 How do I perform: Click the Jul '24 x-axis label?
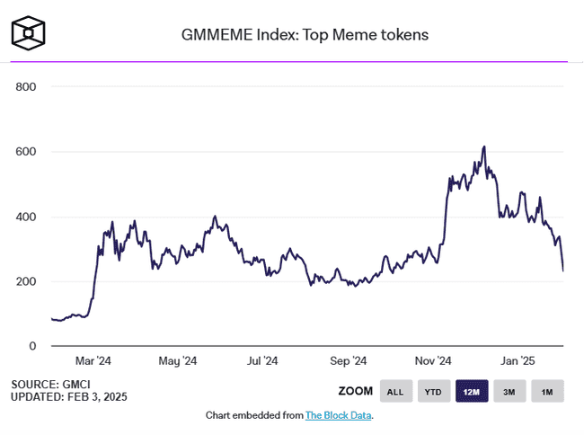pos(262,361)
